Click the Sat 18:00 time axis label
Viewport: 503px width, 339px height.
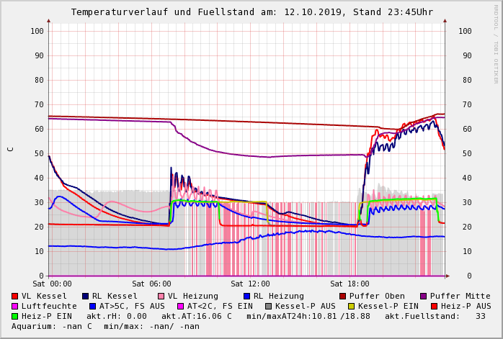(x=350, y=284)
